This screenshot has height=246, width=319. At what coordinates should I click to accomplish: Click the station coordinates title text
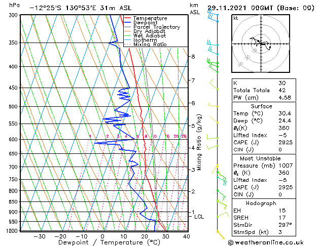coord(81,8)
